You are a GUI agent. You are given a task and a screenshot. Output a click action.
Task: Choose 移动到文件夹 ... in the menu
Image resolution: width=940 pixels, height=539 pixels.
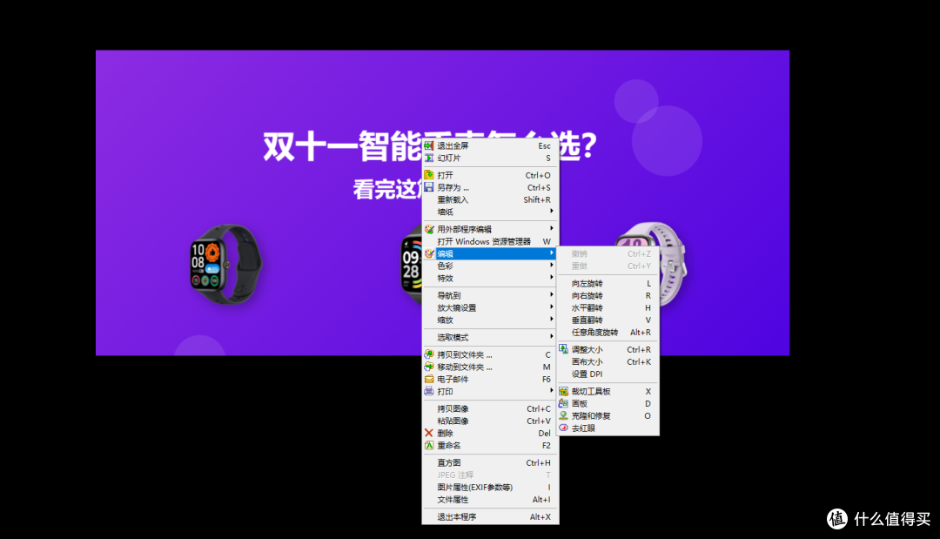coord(490,367)
